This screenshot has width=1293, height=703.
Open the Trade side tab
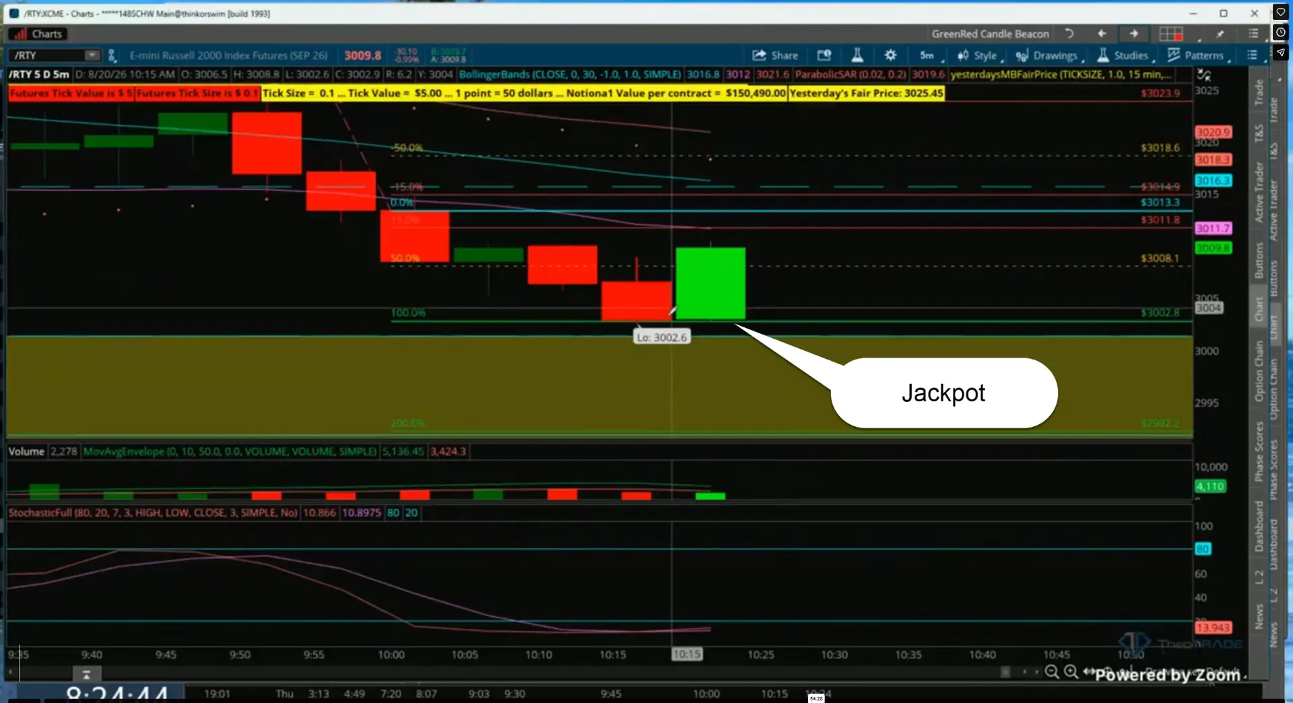tap(1259, 92)
